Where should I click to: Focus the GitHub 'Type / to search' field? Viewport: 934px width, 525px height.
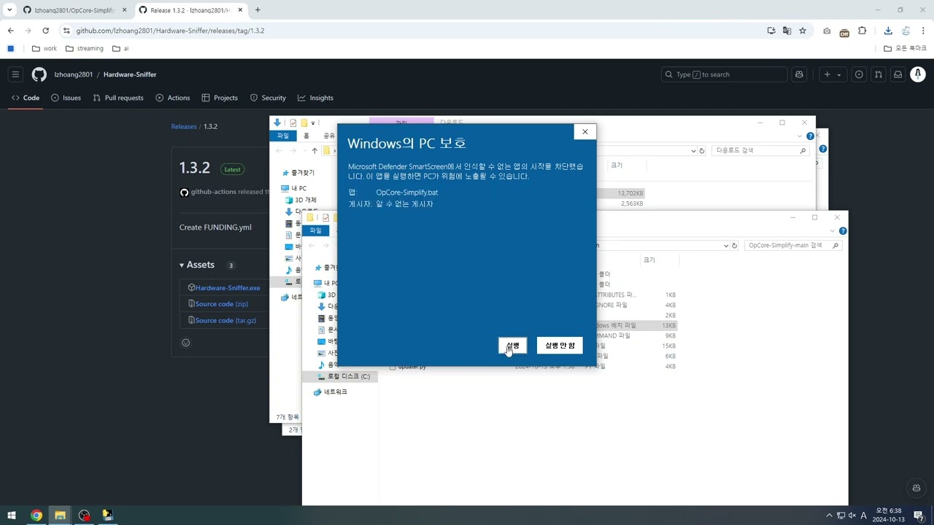click(724, 74)
